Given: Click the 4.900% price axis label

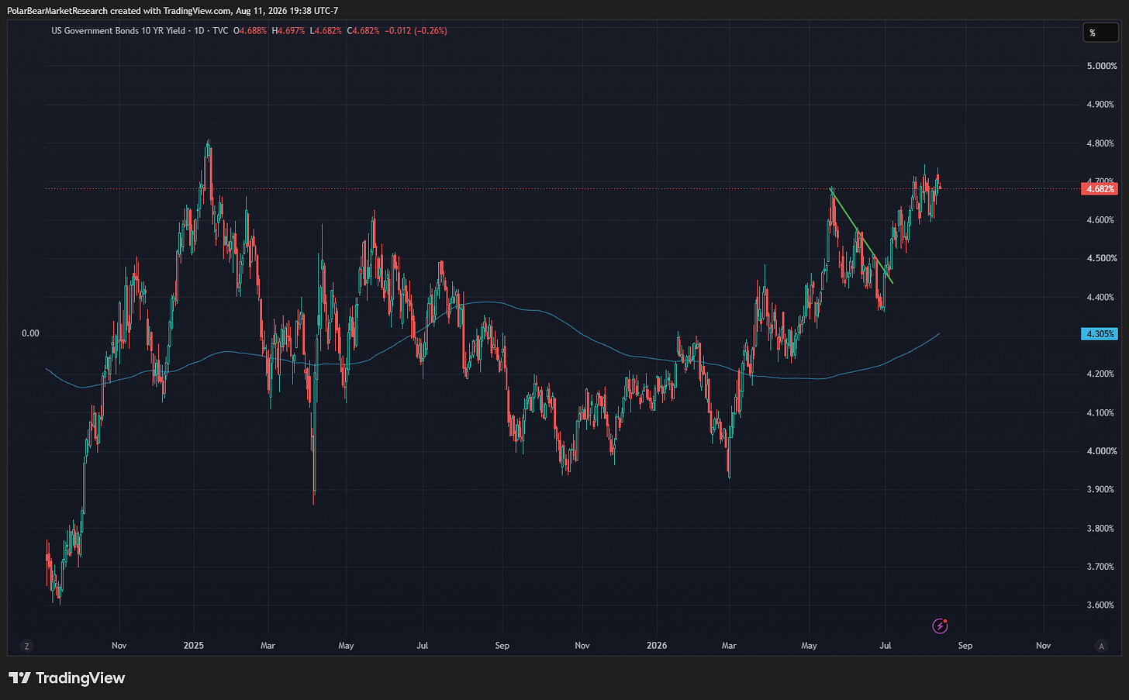Looking at the screenshot, I should pyautogui.click(x=1101, y=105).
